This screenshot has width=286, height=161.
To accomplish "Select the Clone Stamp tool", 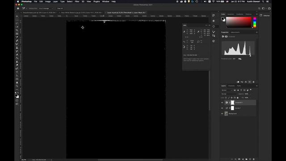I will coord(17,48).
